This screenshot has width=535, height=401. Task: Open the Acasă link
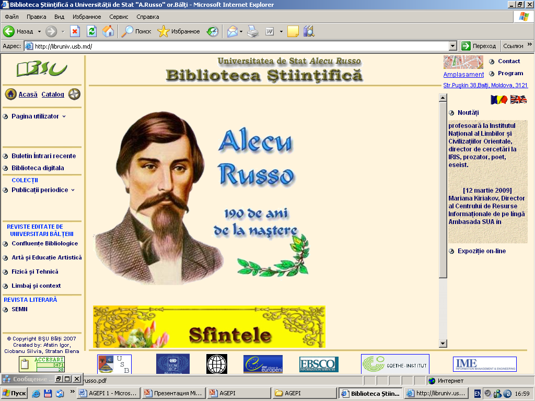pos(28,94)
